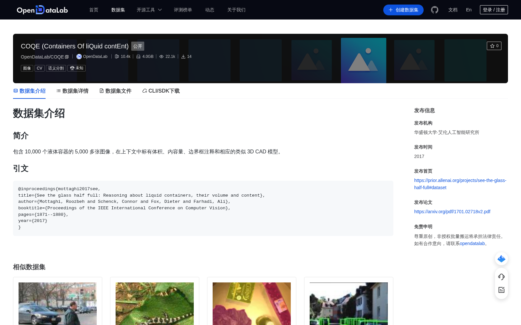
Task: Click the CV tag
Action: [39, 68]
